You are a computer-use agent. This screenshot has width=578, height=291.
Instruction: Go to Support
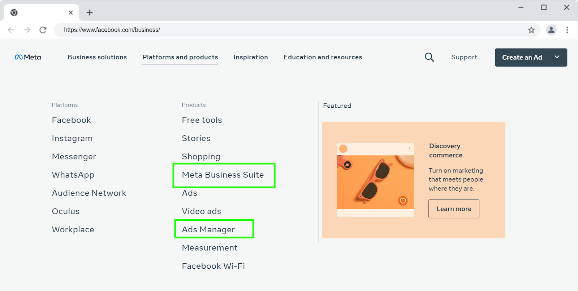click(464, 57)
